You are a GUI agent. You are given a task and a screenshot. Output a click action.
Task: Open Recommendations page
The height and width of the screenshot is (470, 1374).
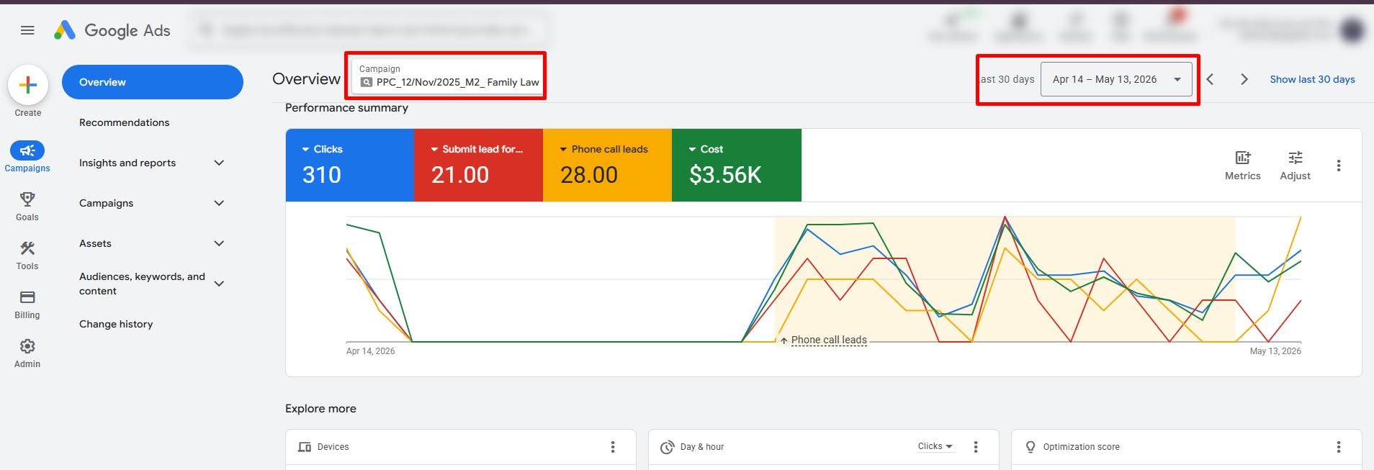[125, 122]
